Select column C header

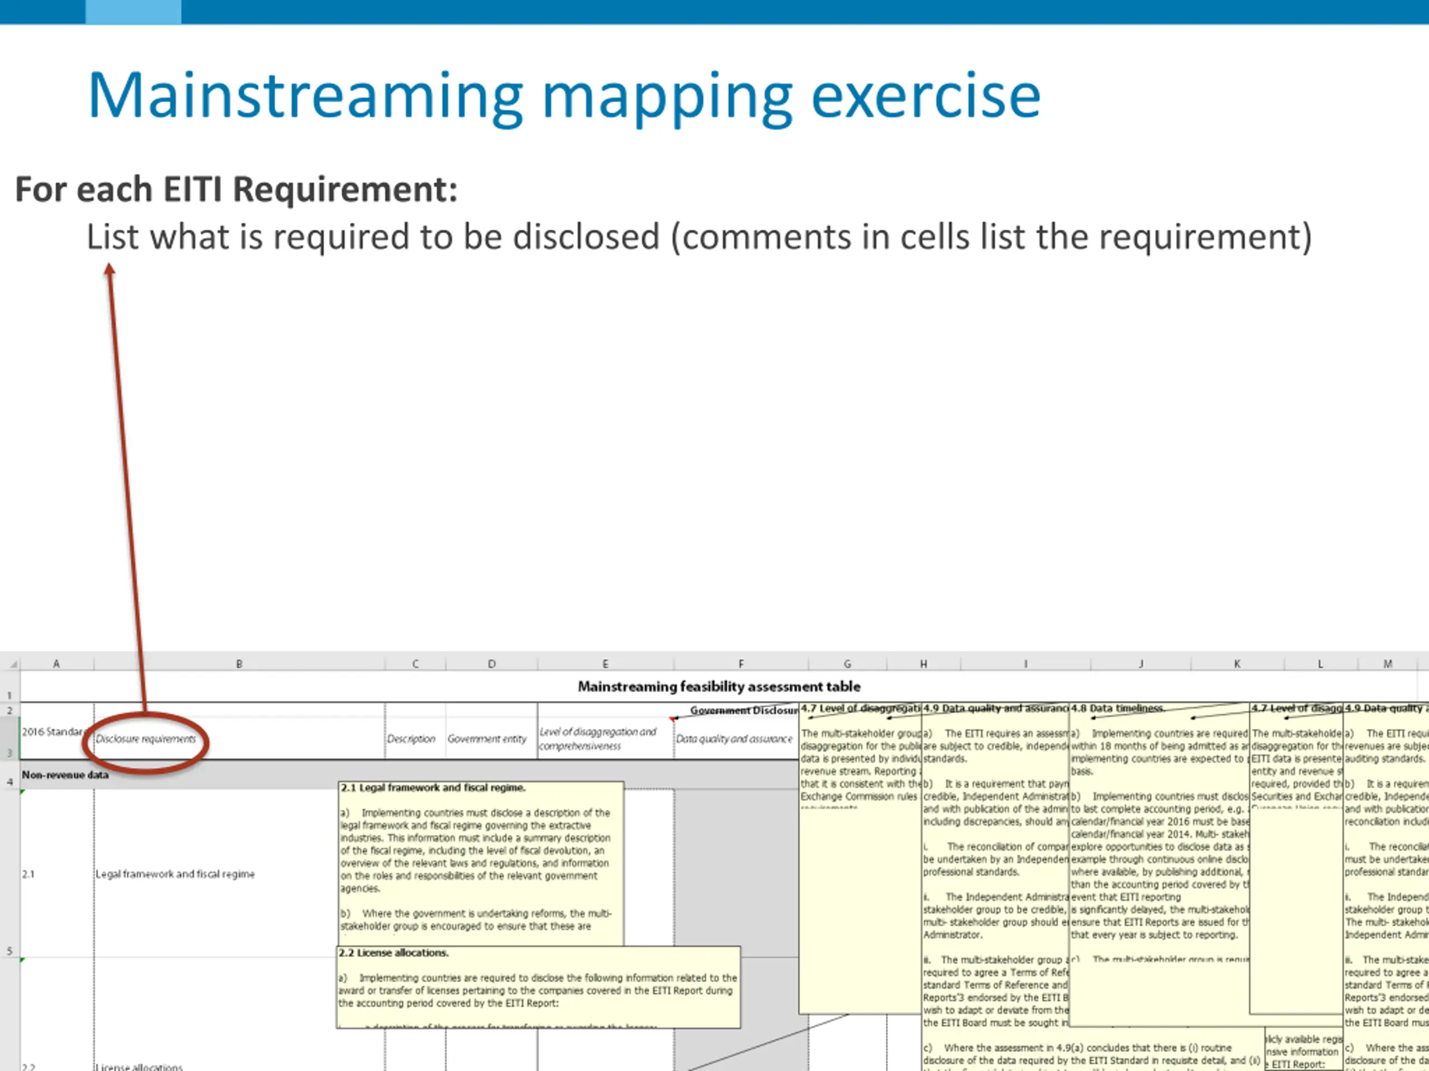[415, 663]
